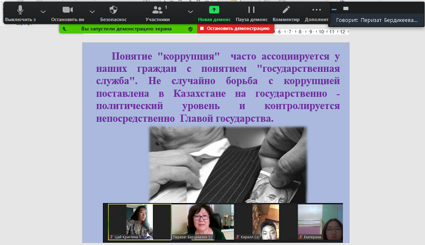This screenshot has width=425, height=245.
Task: Click the Говорит: Перизат Бердикеева speaker label
Action: tap(376, 20)
